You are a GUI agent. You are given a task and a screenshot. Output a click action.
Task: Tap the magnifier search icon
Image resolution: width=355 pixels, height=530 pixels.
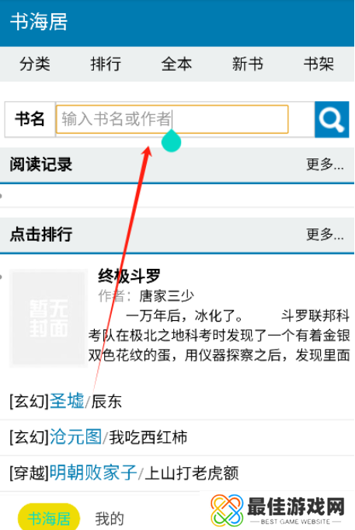pos(332,120)
